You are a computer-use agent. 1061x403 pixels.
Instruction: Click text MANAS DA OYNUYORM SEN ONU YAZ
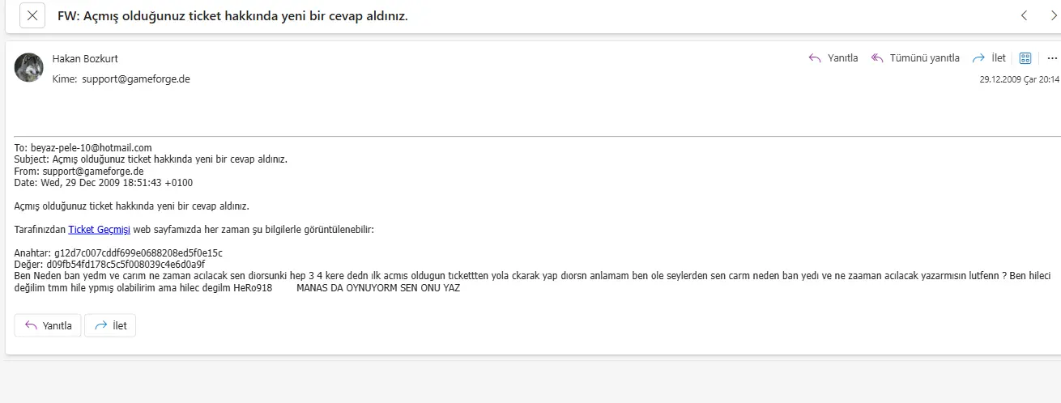point(378,288)
